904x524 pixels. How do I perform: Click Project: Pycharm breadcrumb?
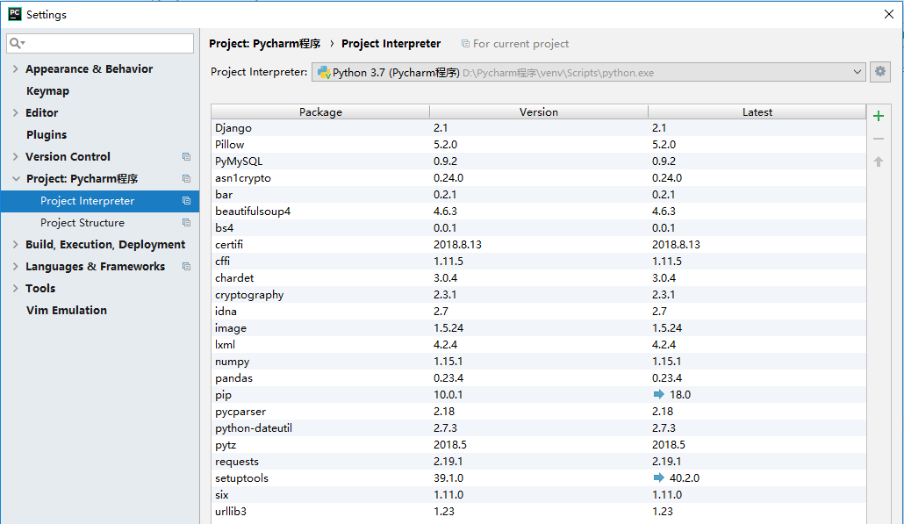tap(265, 44)
